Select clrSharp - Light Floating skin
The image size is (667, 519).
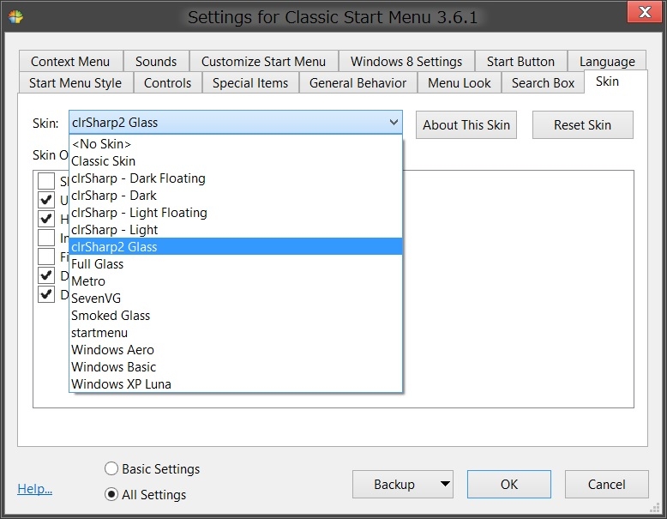pyautogui.click(x=236, y=213)
